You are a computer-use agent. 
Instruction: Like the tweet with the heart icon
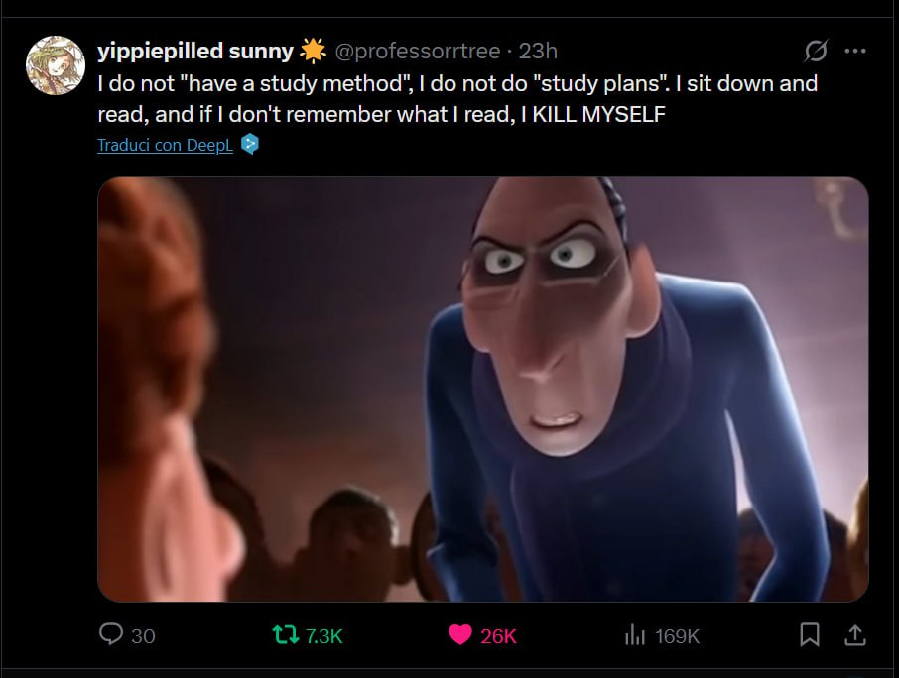tap(460, 635)
